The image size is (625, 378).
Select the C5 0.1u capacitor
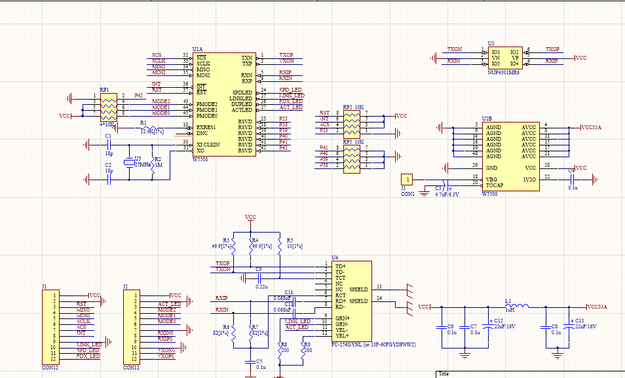[x=250, y=362]
